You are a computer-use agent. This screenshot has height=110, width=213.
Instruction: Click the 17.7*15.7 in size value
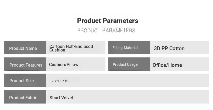click(59, 81)
